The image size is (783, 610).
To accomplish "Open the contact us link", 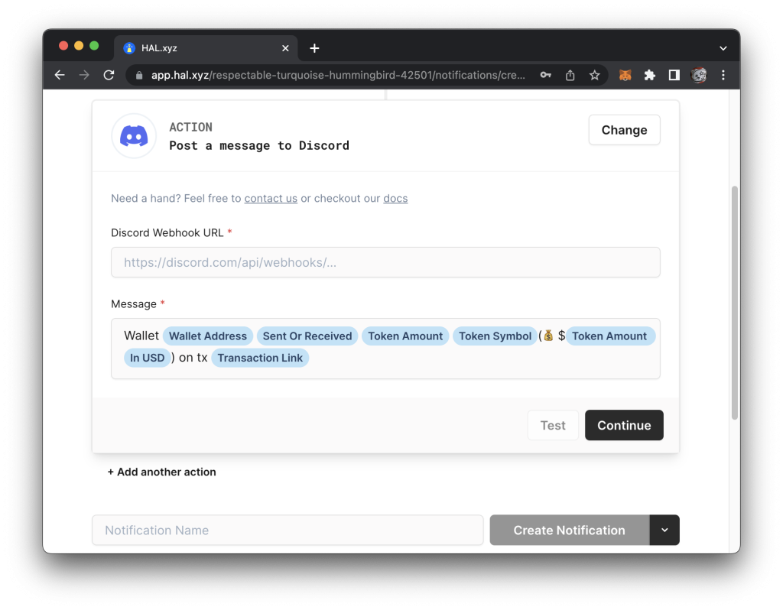I will click(x=271, y=198).
